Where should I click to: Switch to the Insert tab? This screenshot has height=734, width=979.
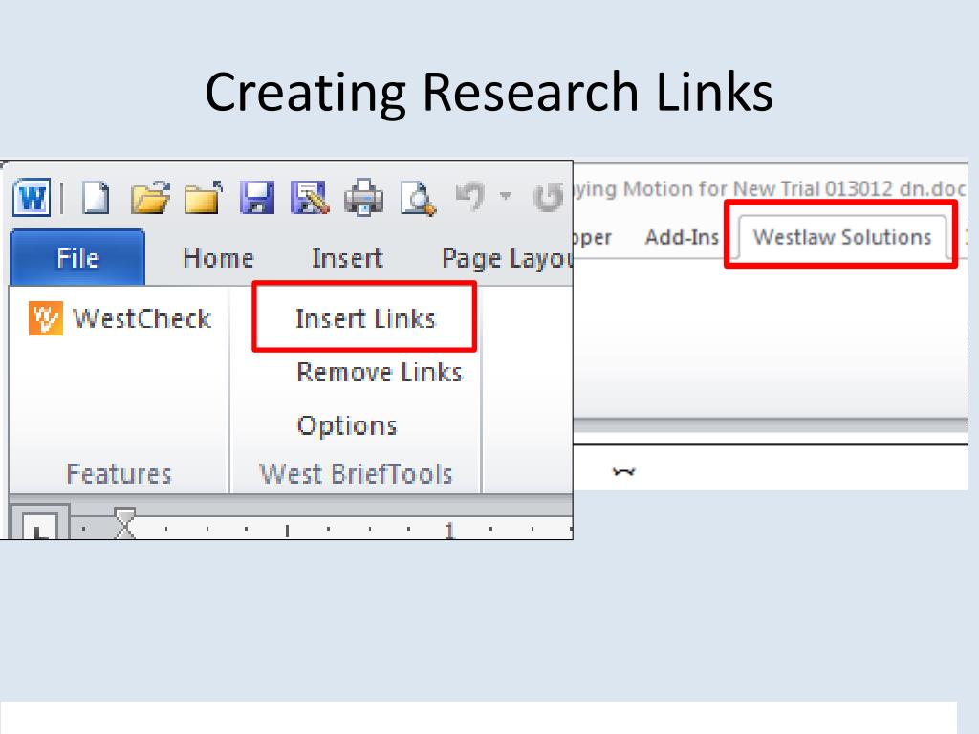click(347, 258)
